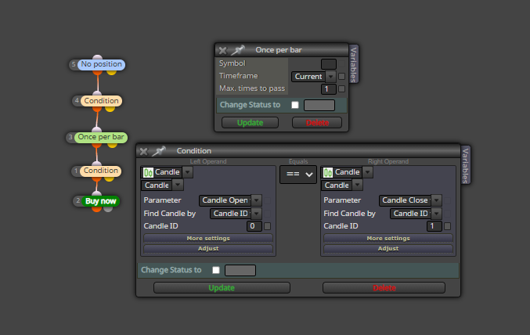Screen dimensions: 530x335
Task: Open Variables tab of Once per bar panel
Action: coord(353,64)
